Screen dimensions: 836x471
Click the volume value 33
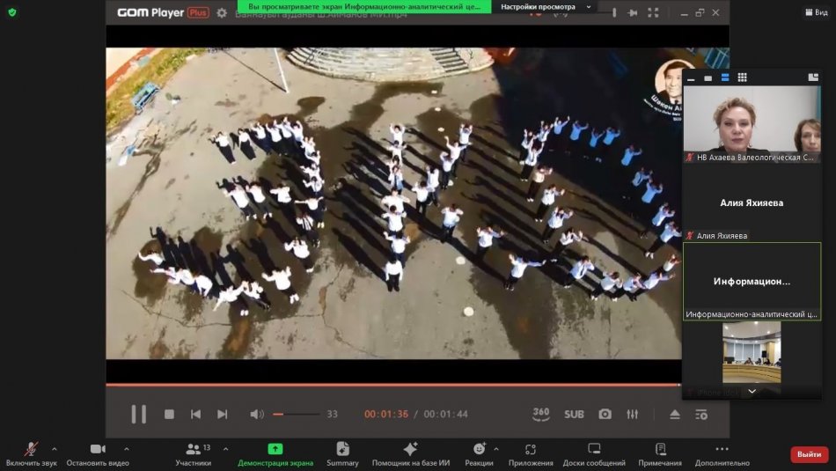click(x=332, y=414)
